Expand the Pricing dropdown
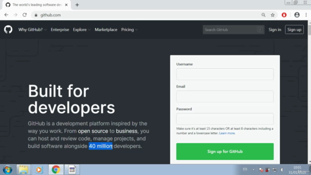The height and width of the screenshot is (175, 311). tap(130, 30)
